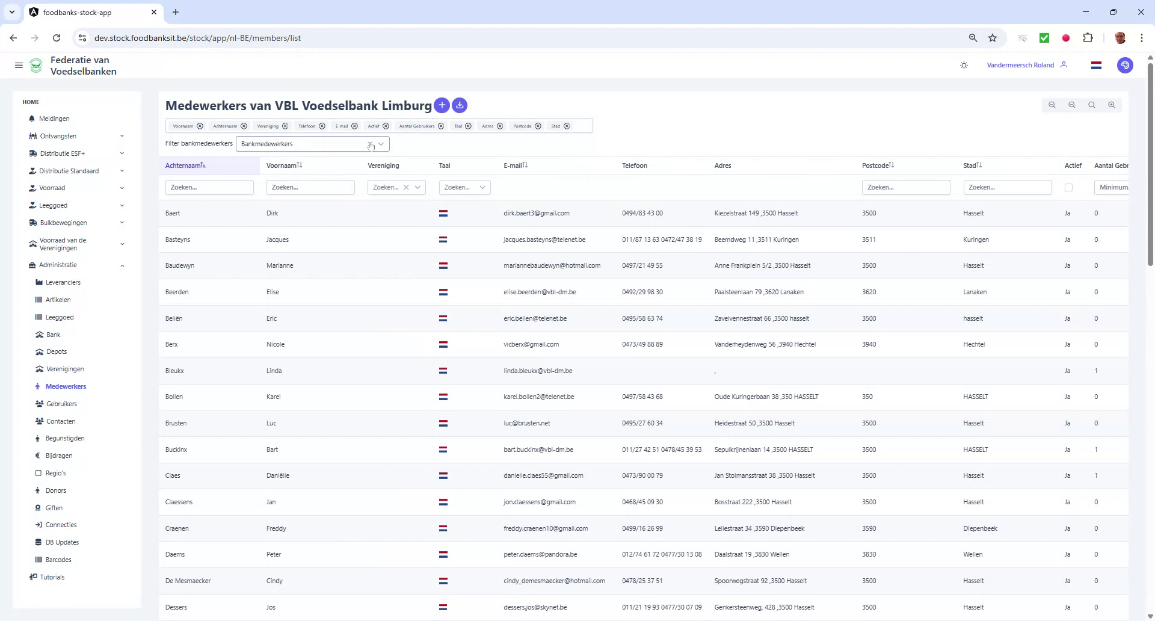This screenshot has width=1155, height=621.
Task: Click the zoom-out magnifier above the table
Action: tap(1072, 105)
